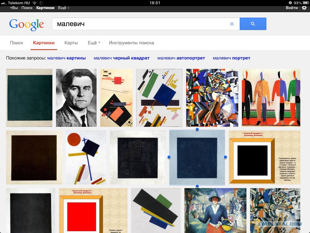Click the Войти sign-in button

(292, 8)
